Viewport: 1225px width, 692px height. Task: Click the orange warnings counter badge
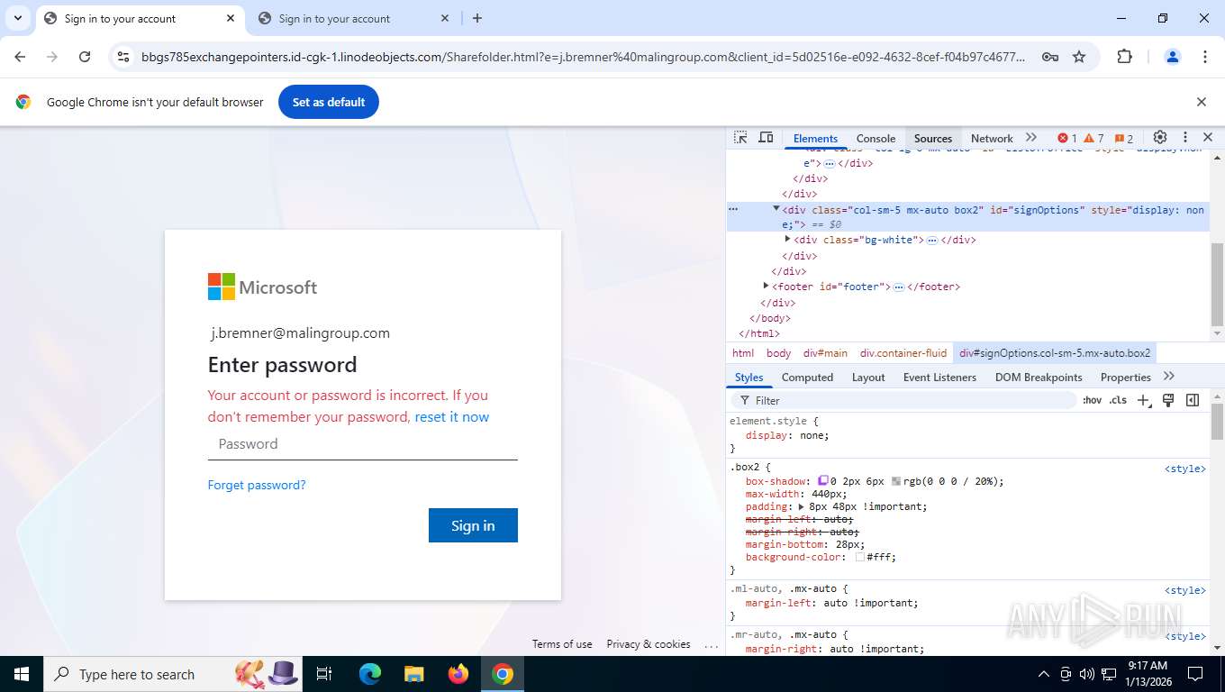(1093, 139)
